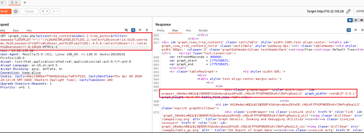The width and height of the screenshot is (364, 133).
Task: Click the GET /graph_view.php request line
Action: click(x=74, y=42)
